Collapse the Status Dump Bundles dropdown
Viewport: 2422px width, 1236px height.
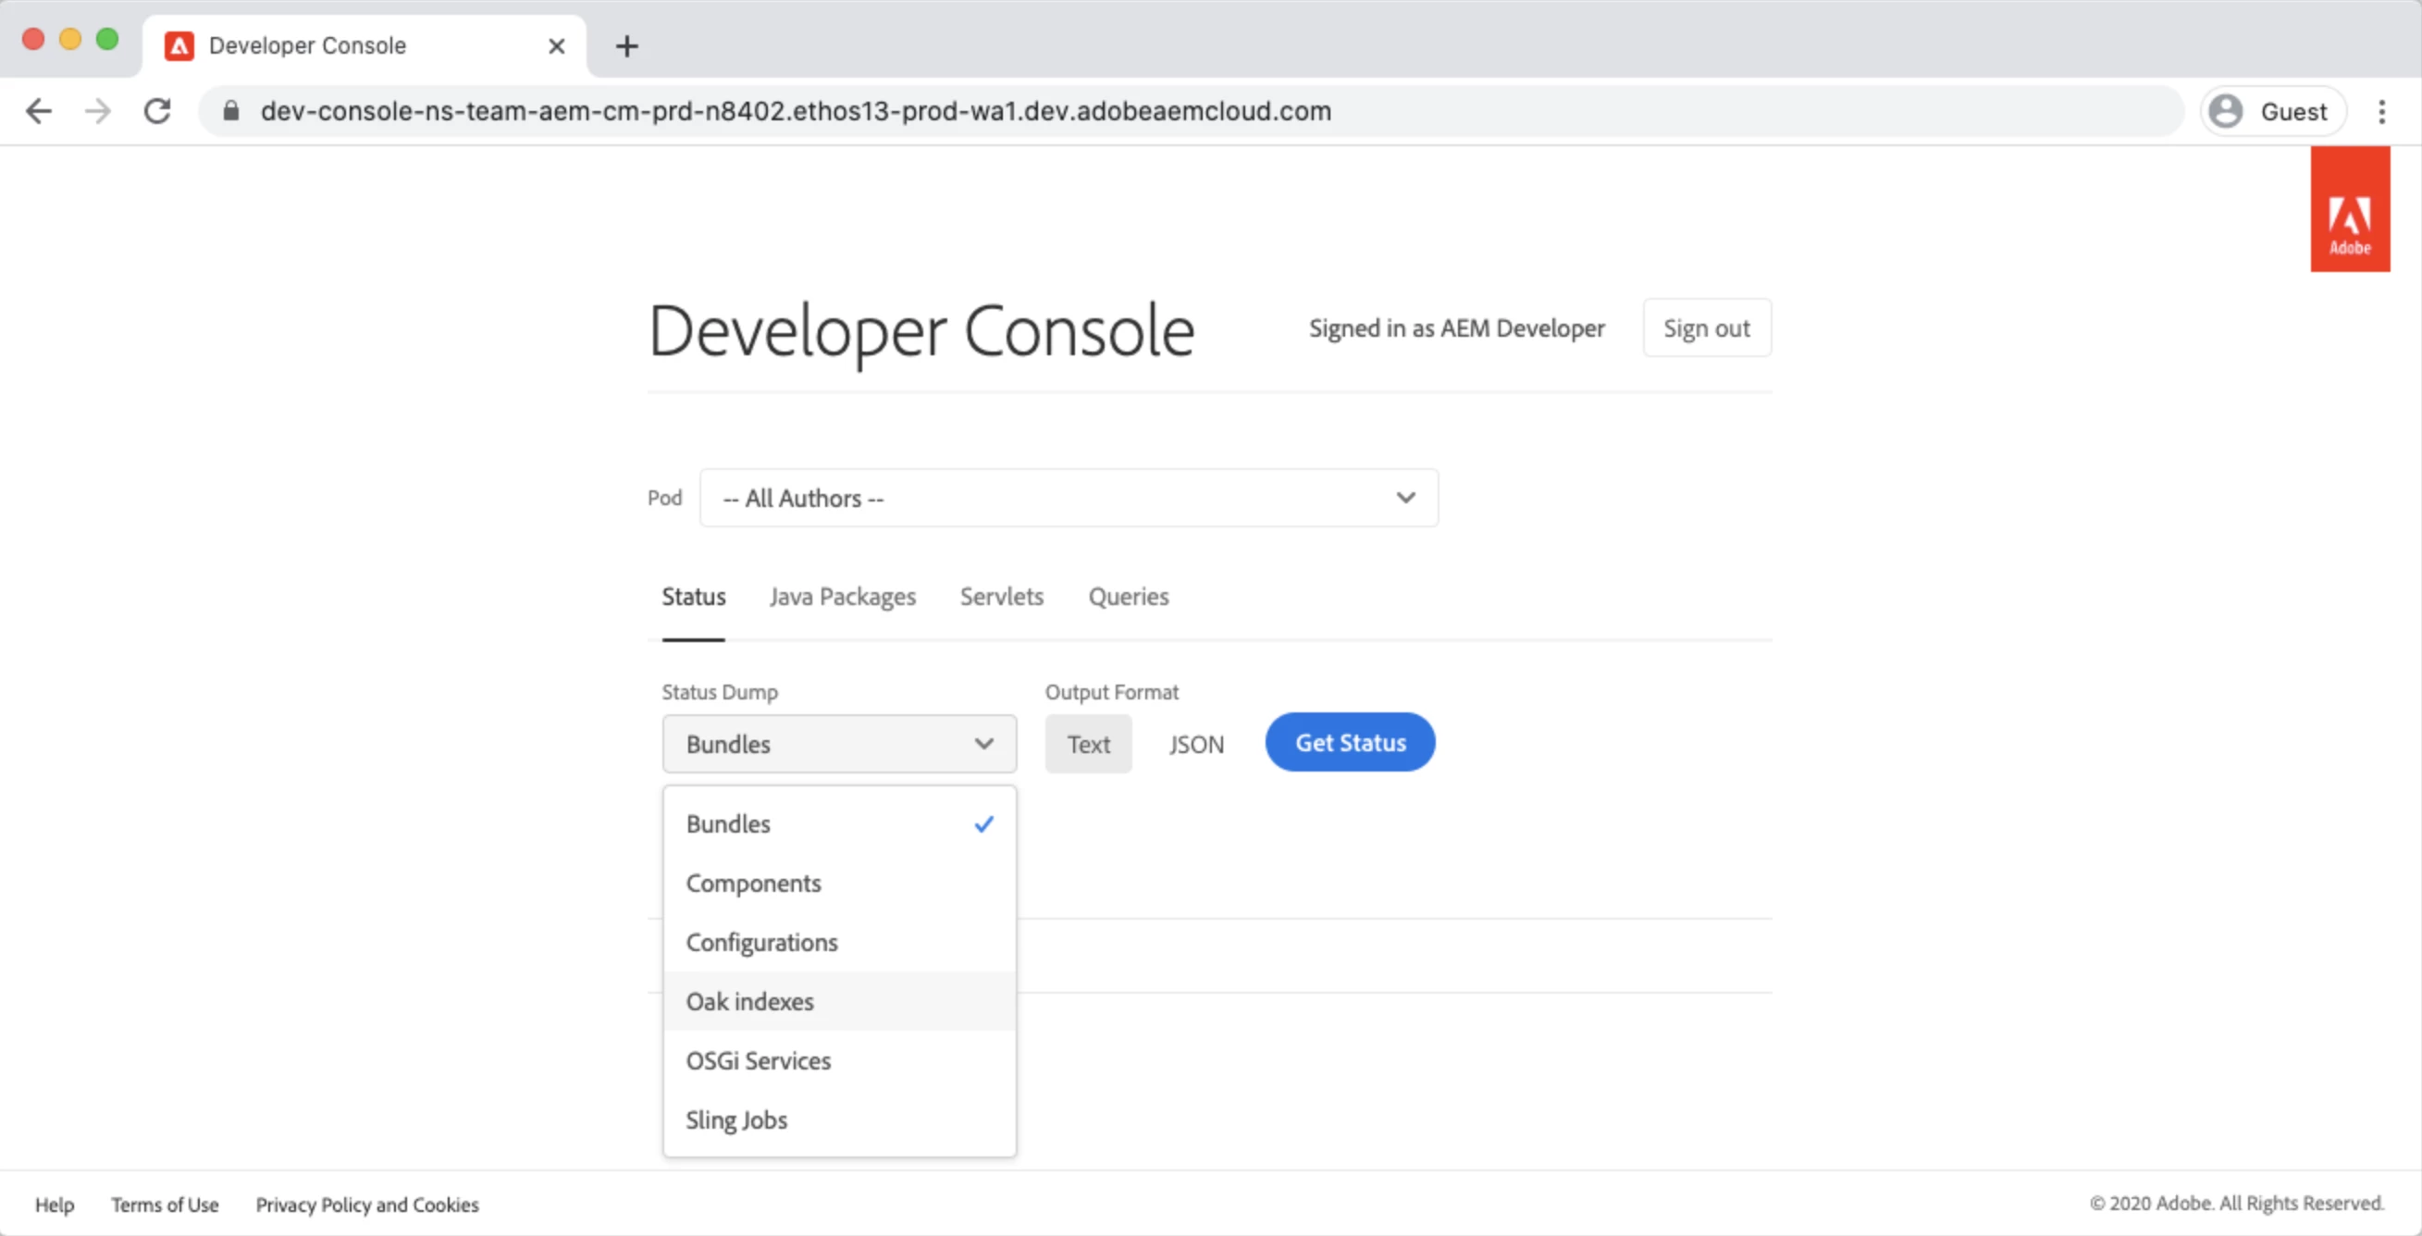[x=839, y=745]
